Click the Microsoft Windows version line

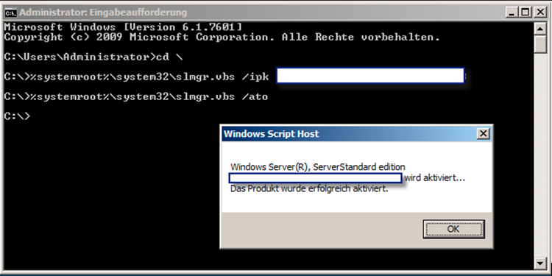123,27
